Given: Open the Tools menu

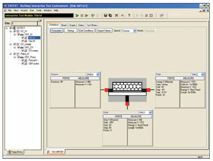Looking at the screenshot, I should 39,10.
